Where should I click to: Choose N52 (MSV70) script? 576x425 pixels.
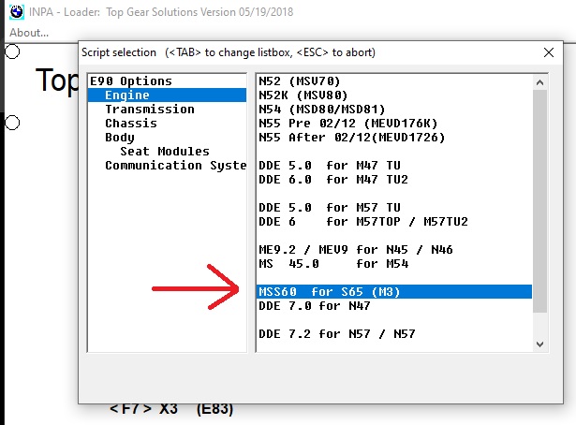click(394, 81)
